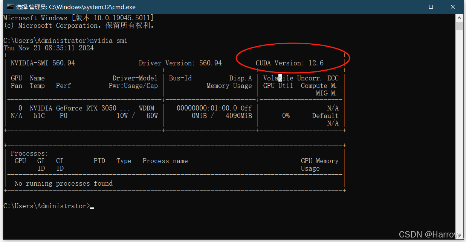Click the 60W power cap value
The width and height of the screenshot is (466, 242).
coord(152,116)
